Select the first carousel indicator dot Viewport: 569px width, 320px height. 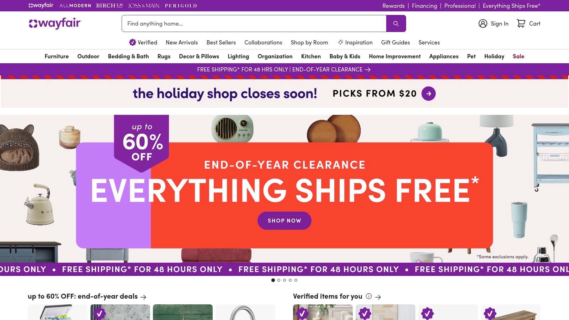[x=273, y=280]
